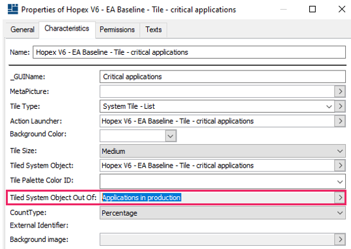Viewport: 351px width, 249px height.
Task: Open MetaPicture arrow menu button
Action: 340,91
